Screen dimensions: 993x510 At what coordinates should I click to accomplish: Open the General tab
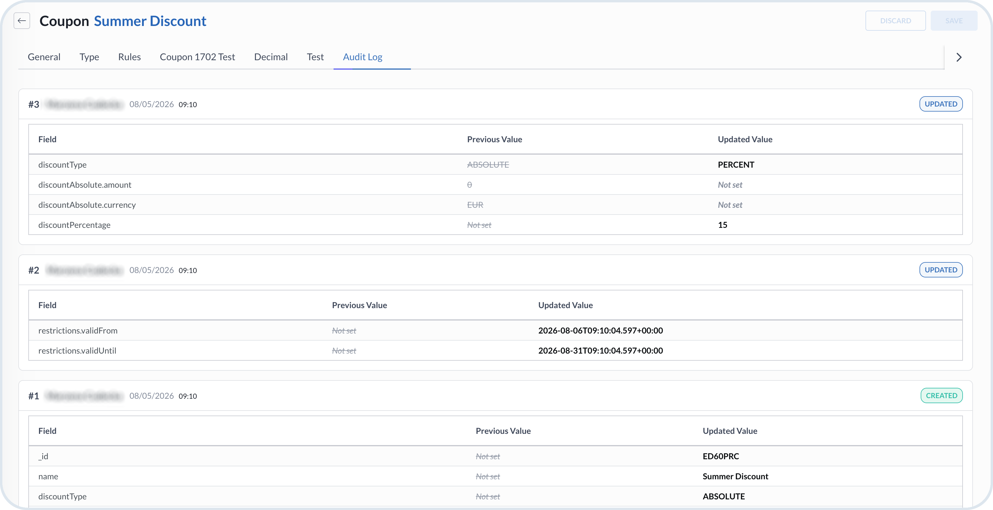(44, 57)
